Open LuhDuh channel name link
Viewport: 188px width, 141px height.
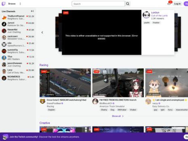point(155,13)
